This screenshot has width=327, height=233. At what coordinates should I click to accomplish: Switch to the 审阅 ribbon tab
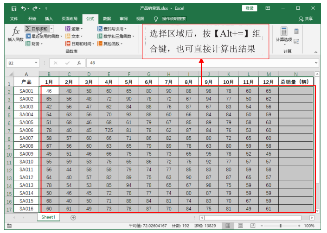point(123,19)
